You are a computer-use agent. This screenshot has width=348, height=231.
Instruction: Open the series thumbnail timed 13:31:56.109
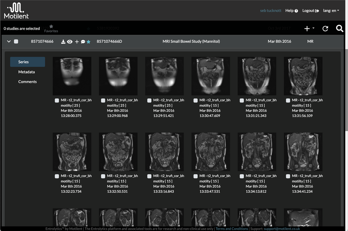[303, 76]
